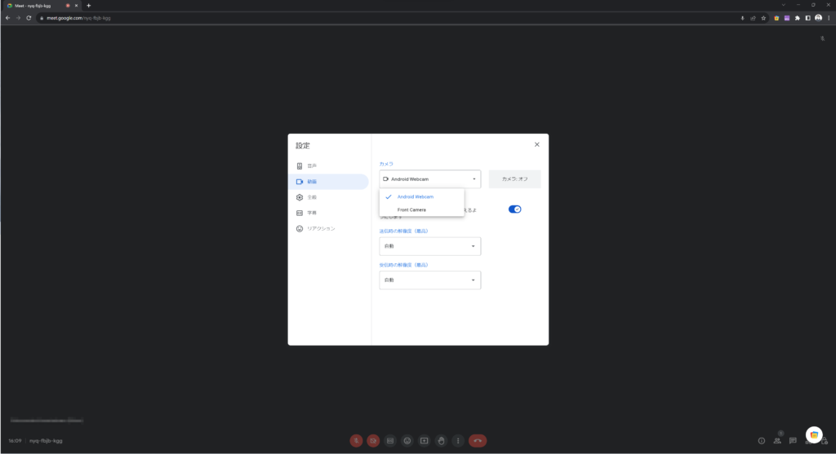Screen dimensions: 836x454
Task: Open the send resolution dropdown
Action: point(430,246)
